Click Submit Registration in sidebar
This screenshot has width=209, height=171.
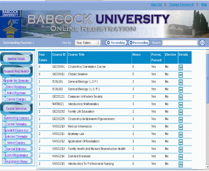coord(17,155)
